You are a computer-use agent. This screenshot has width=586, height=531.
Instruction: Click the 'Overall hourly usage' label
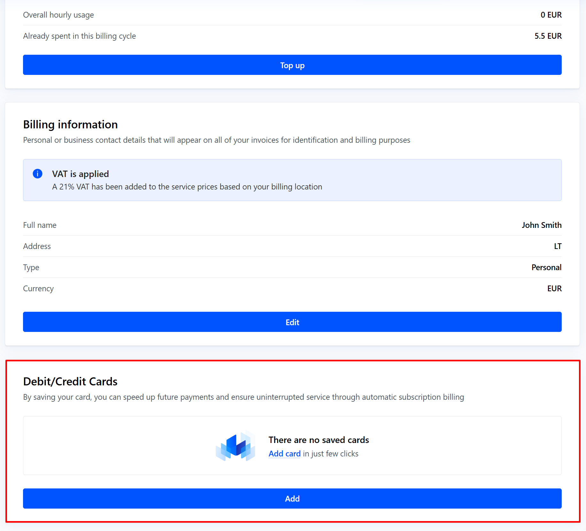(x=59, y=15)
